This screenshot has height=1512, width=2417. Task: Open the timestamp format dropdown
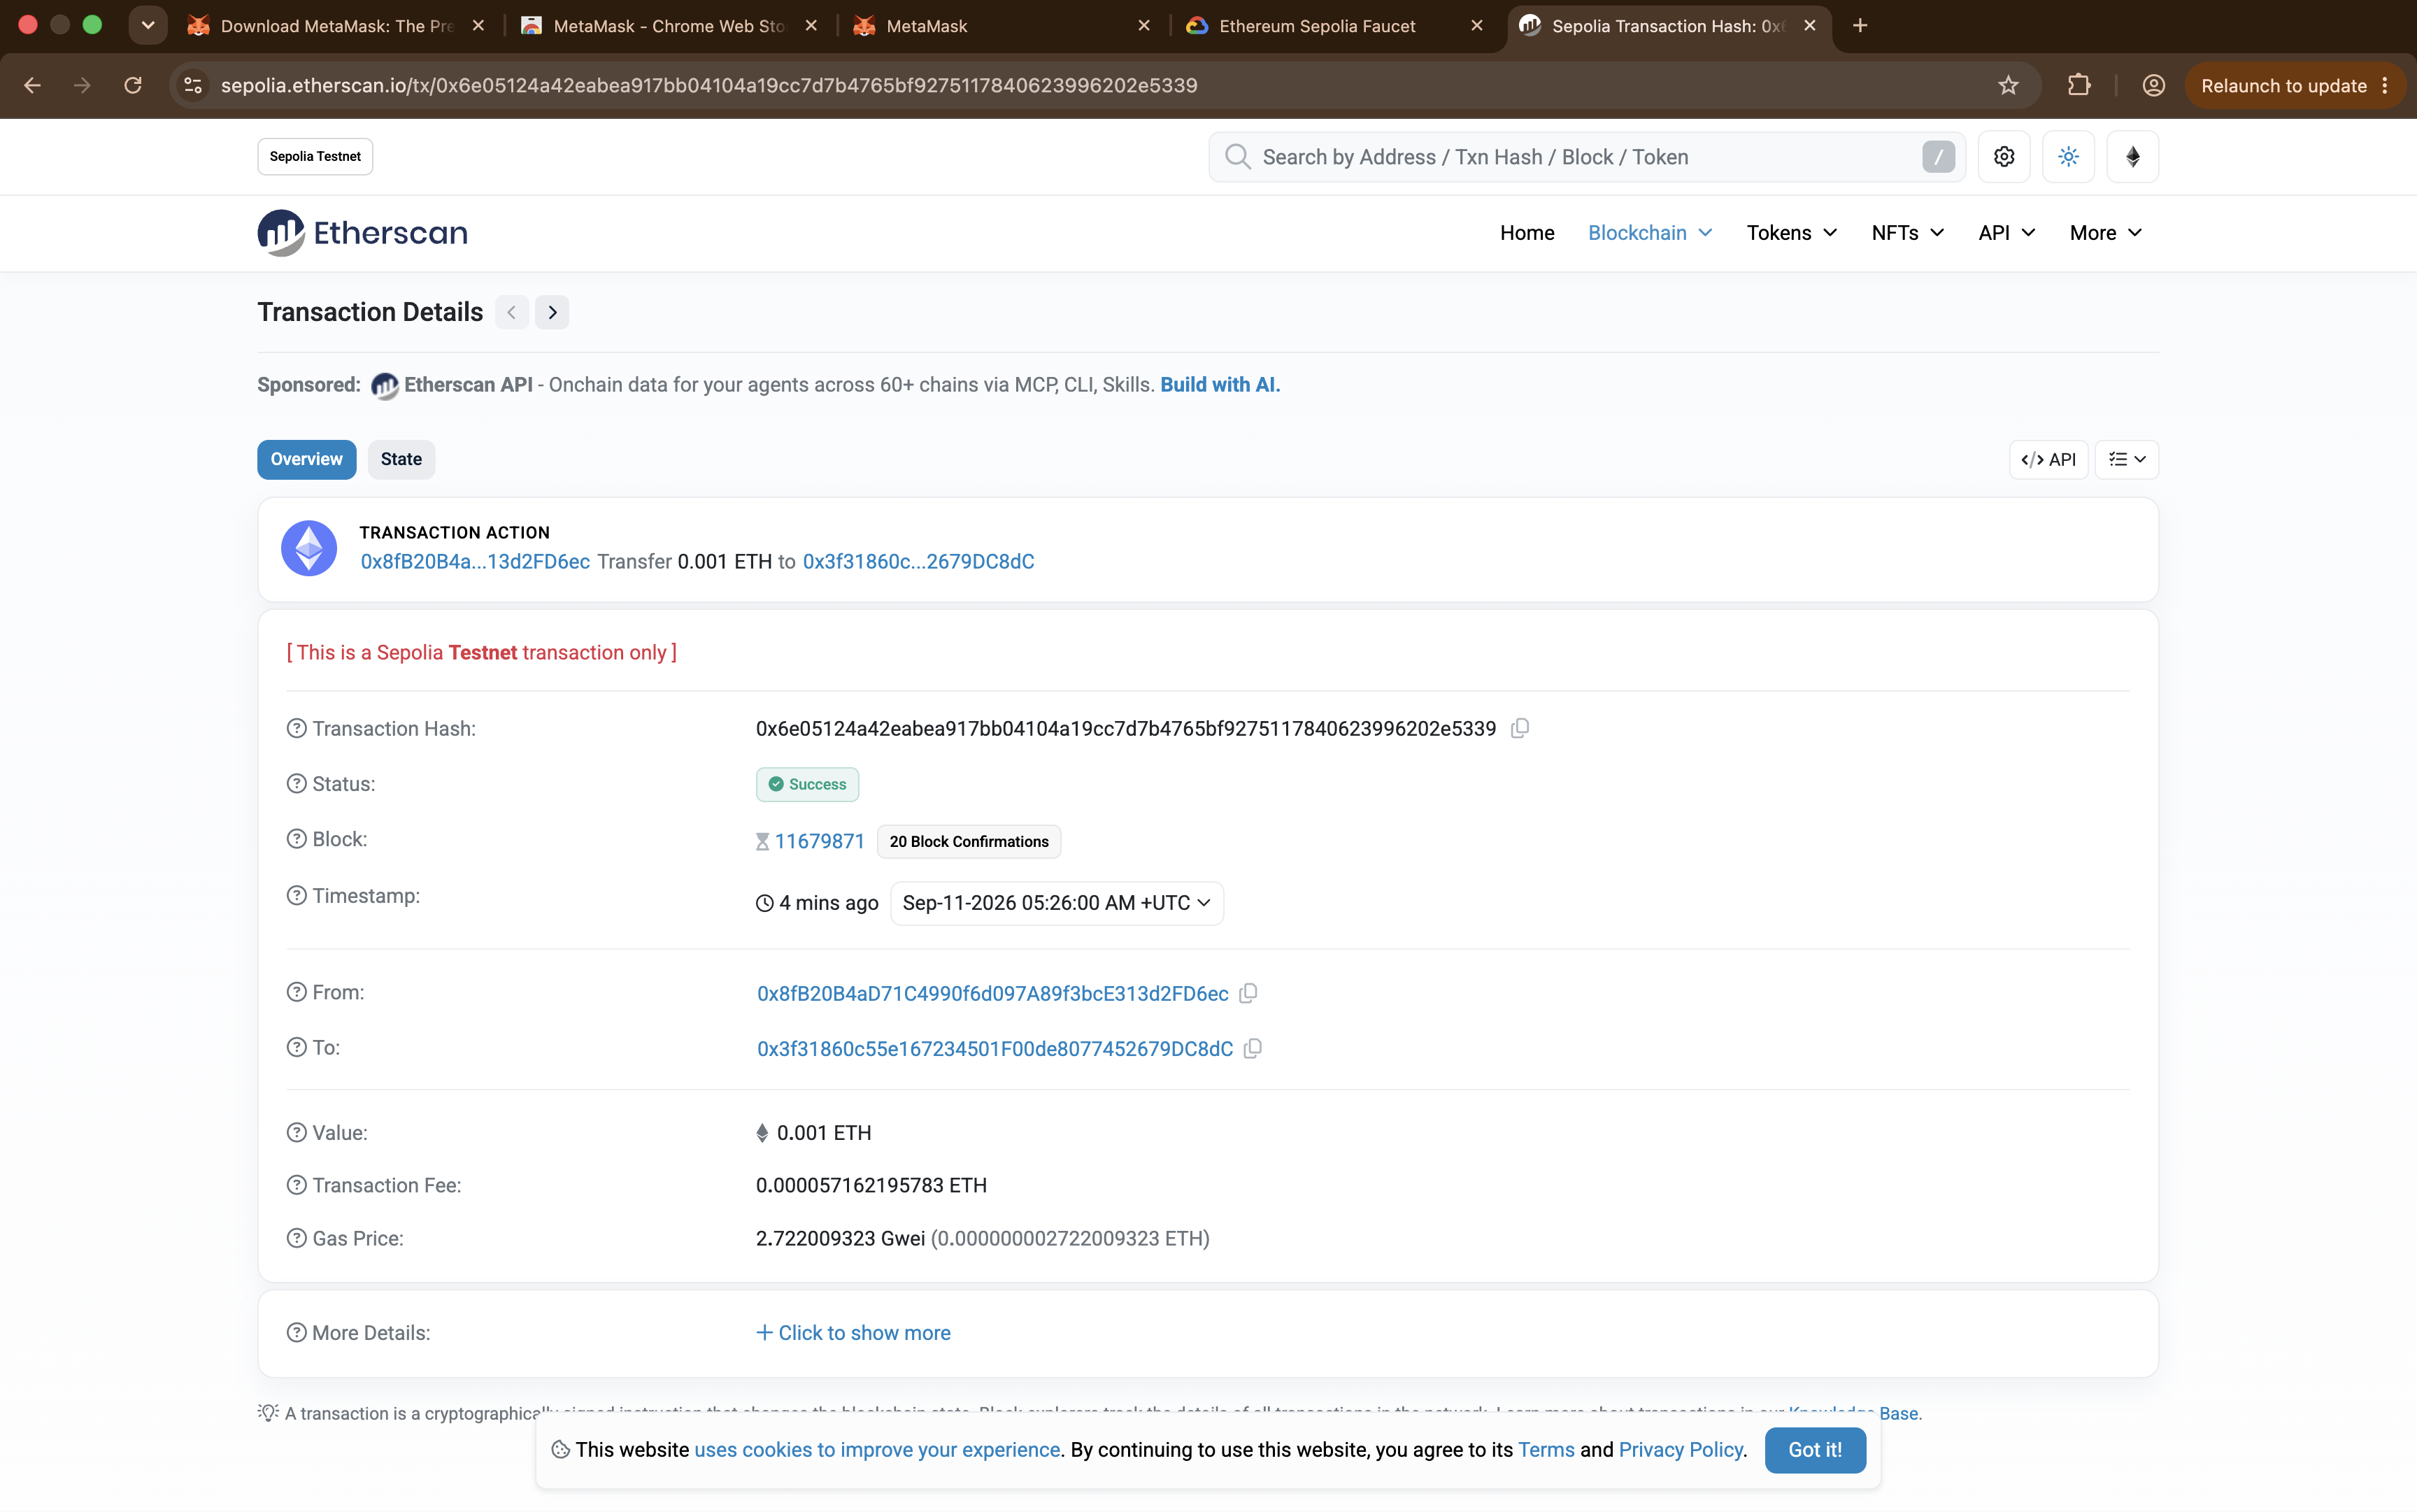pyautogui.click(x=1056, y=903)
